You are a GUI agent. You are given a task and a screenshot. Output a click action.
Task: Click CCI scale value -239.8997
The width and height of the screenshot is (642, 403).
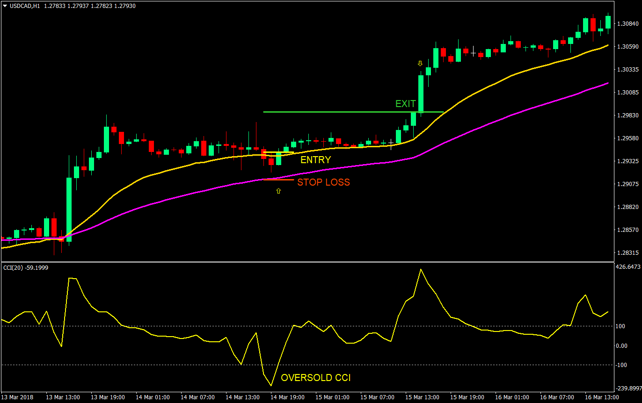[628, 388]
